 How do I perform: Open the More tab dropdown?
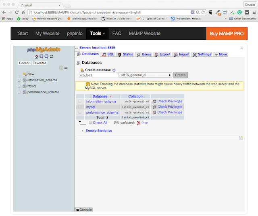(x=221, y=54)
